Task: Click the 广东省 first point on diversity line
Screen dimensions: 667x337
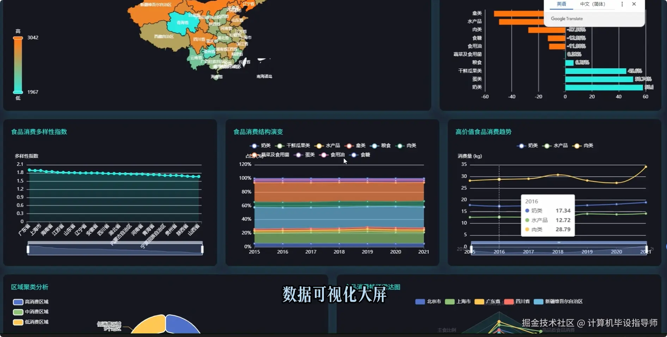Action: coord(29,170)
